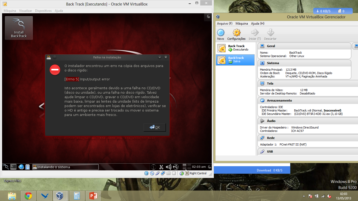Image resolution: width=358 pixels, height=201 pixels.
Task: Close the Falha na instalação dialog
Action: coord(166,57)
